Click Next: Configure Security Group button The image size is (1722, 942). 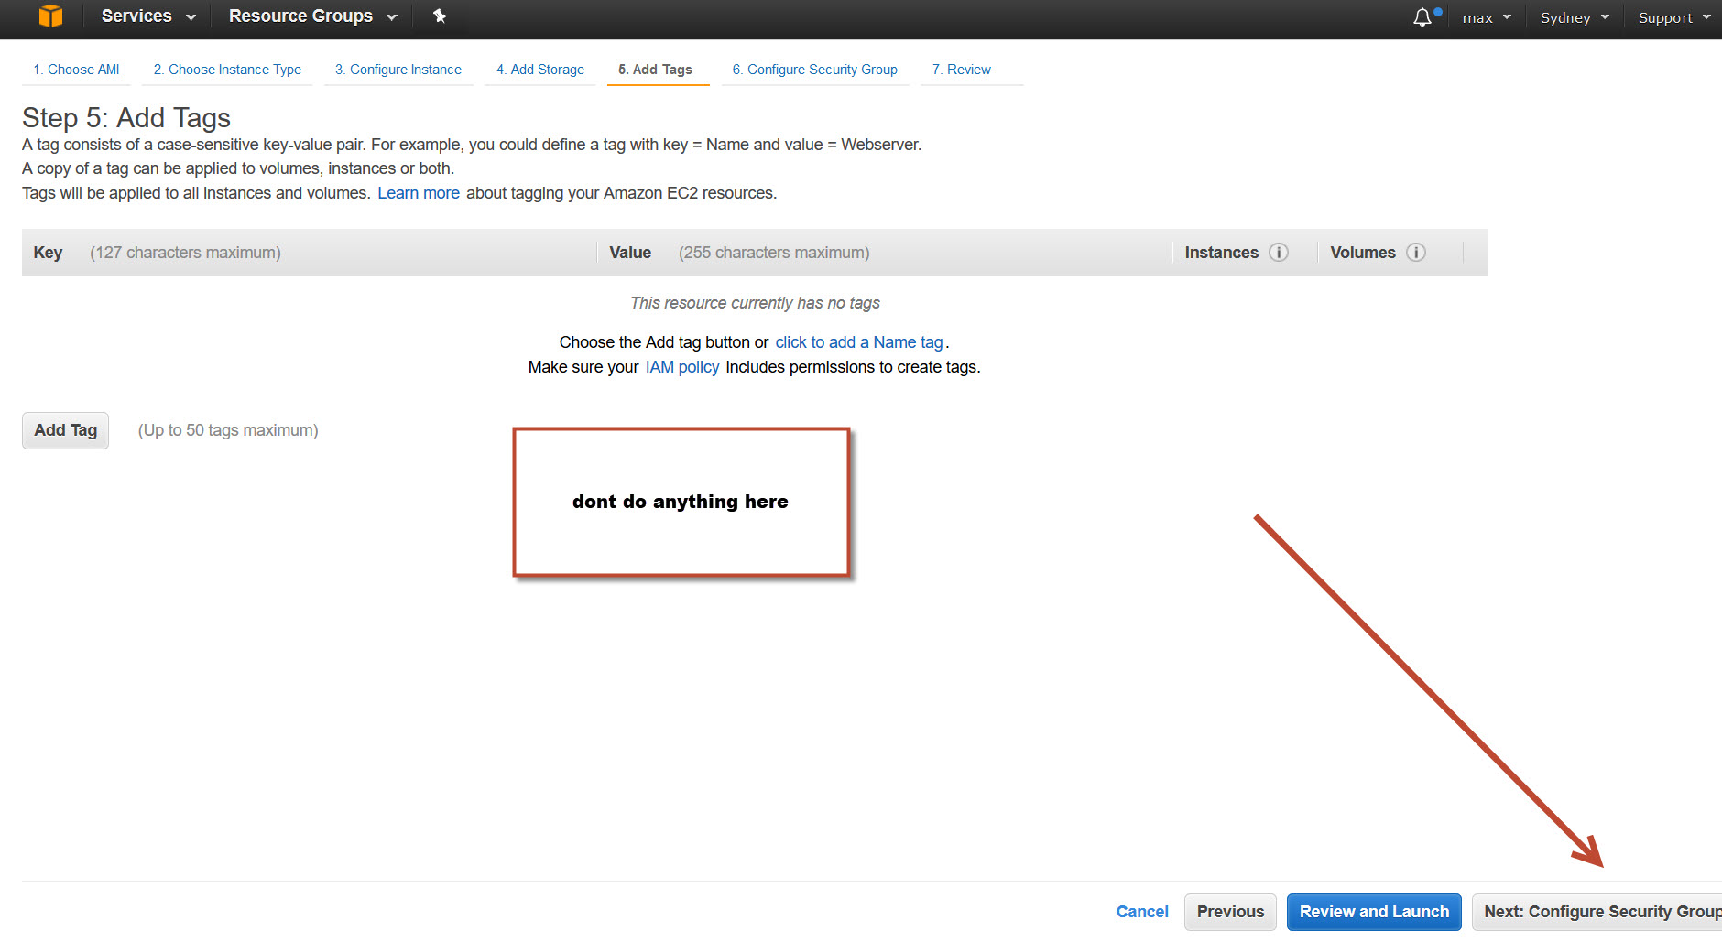tap(1599, 912)
